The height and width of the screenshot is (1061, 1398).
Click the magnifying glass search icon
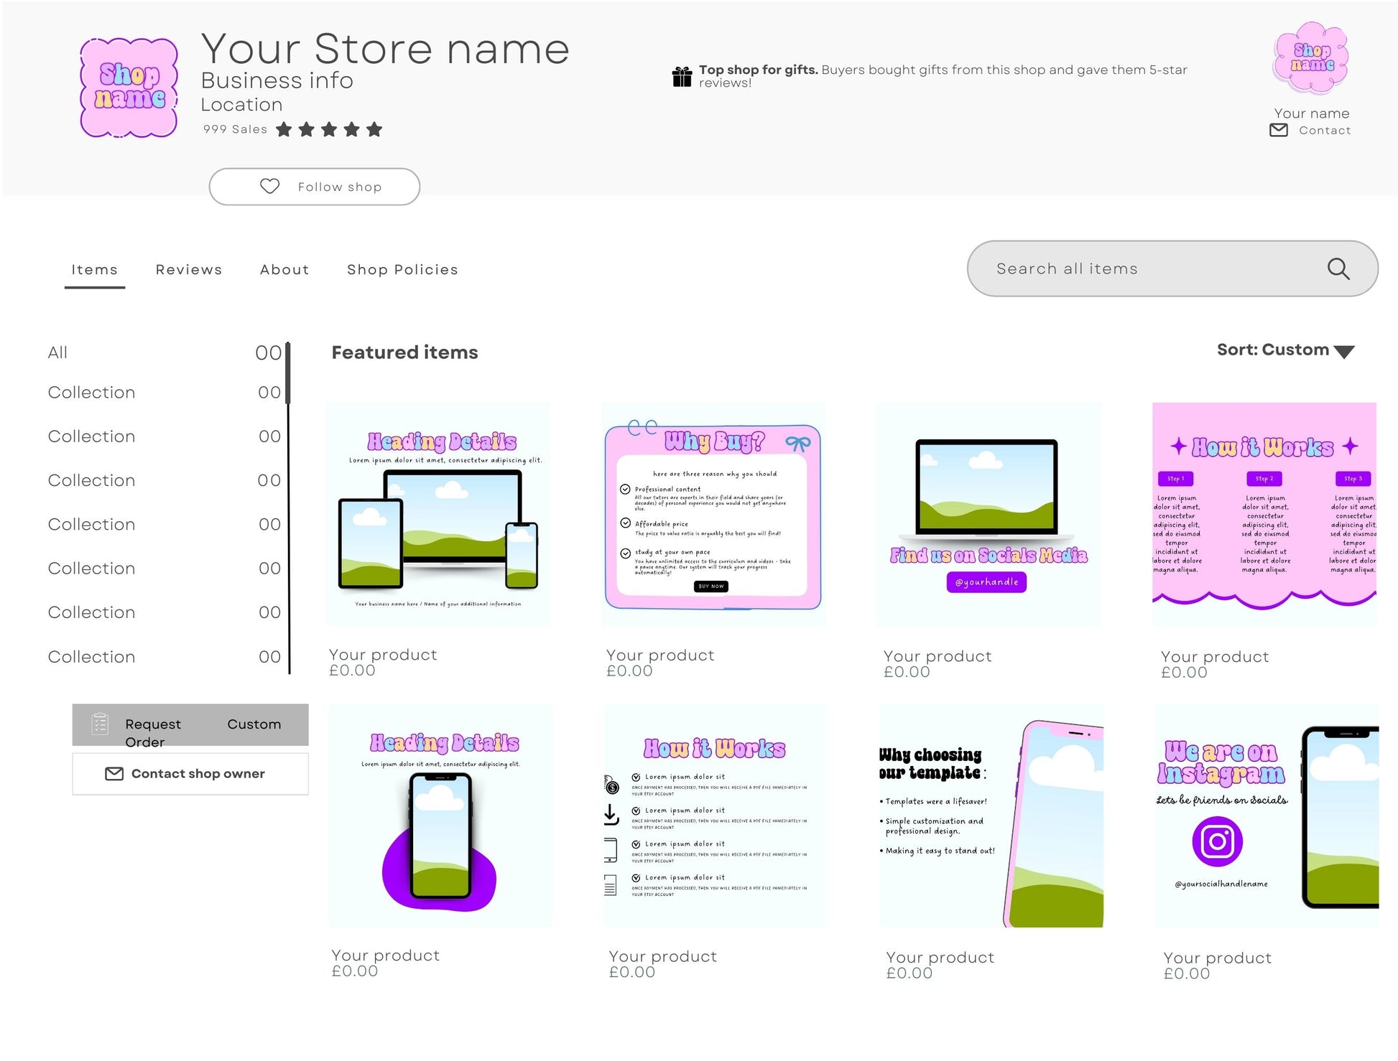(x=1338, y=269)
